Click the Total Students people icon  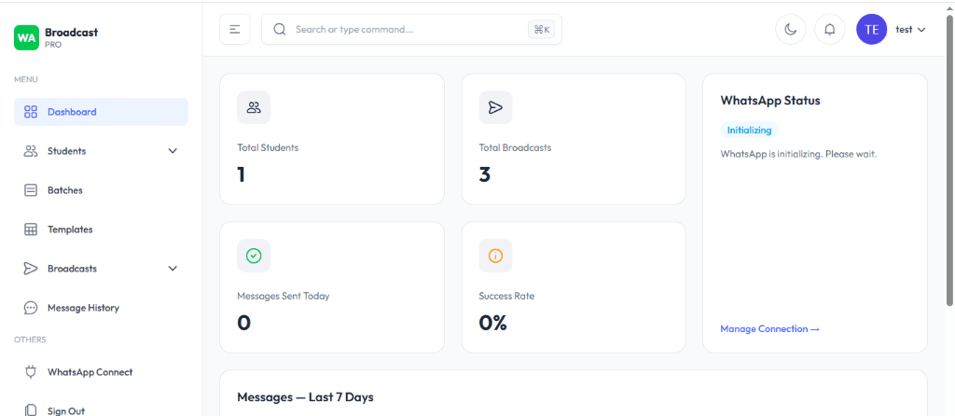pyautogui.click(x=254, y=108)
